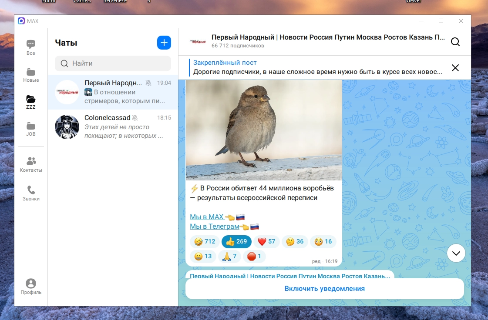Toggle the laughing reaction with 712

click(x=205, y=242)
